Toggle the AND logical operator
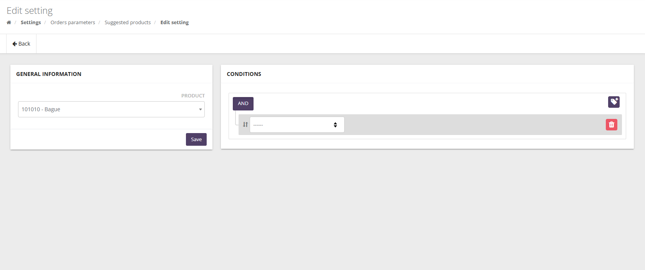 point(243,104)
